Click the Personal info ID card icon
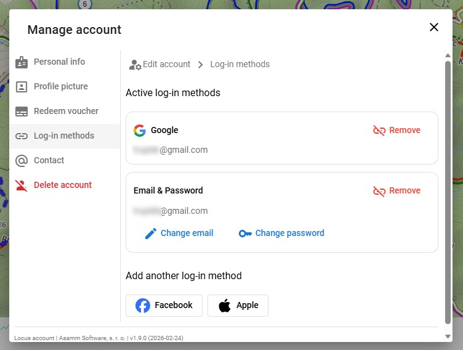 [22, 62]
